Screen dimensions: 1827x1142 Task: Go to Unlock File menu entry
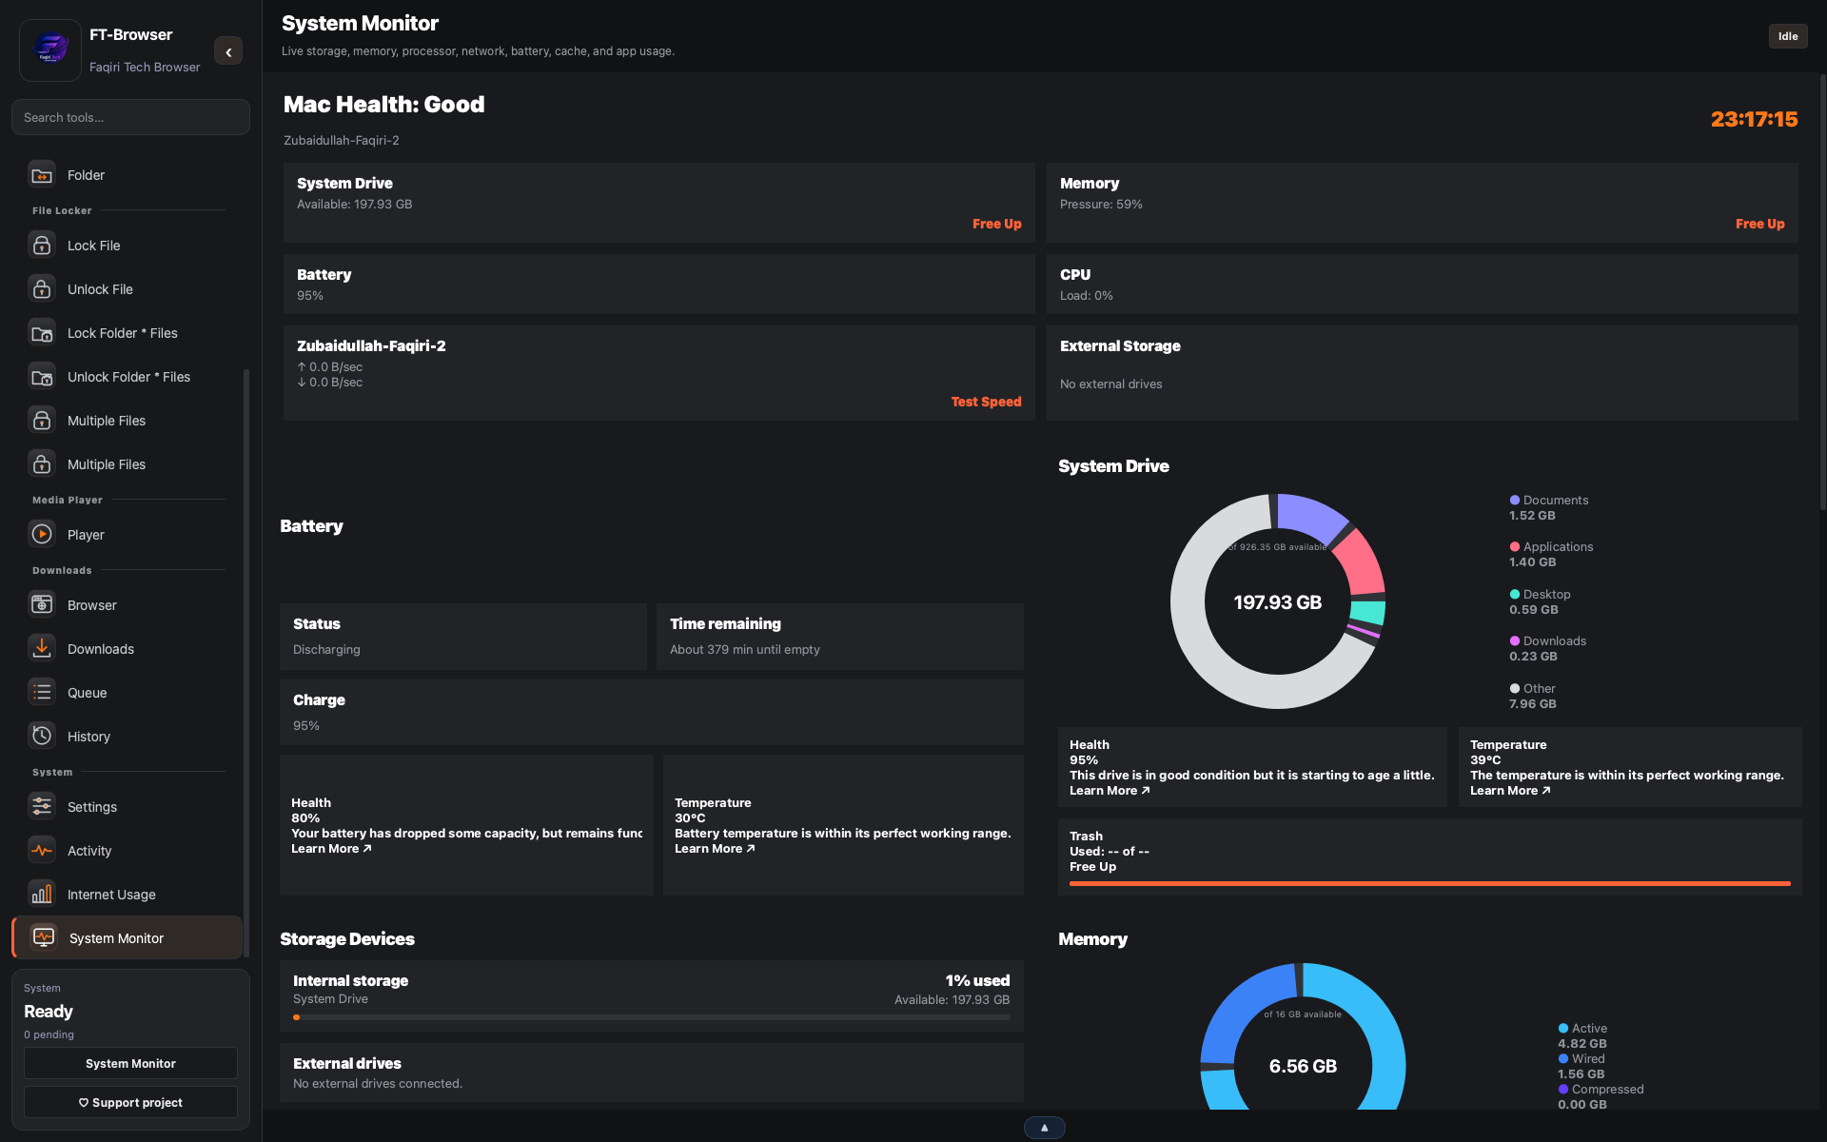point(128,289)
